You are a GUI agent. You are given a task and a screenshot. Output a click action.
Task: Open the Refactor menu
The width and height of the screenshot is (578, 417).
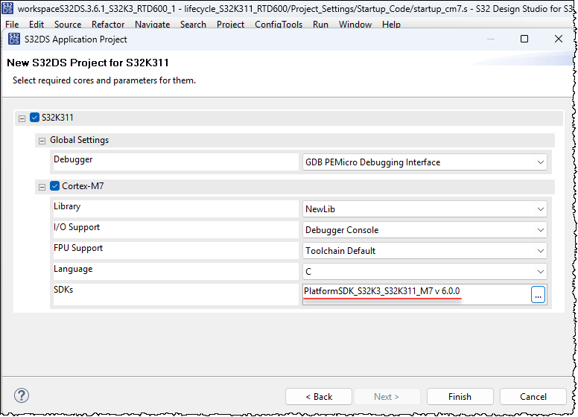coord(108,25)
